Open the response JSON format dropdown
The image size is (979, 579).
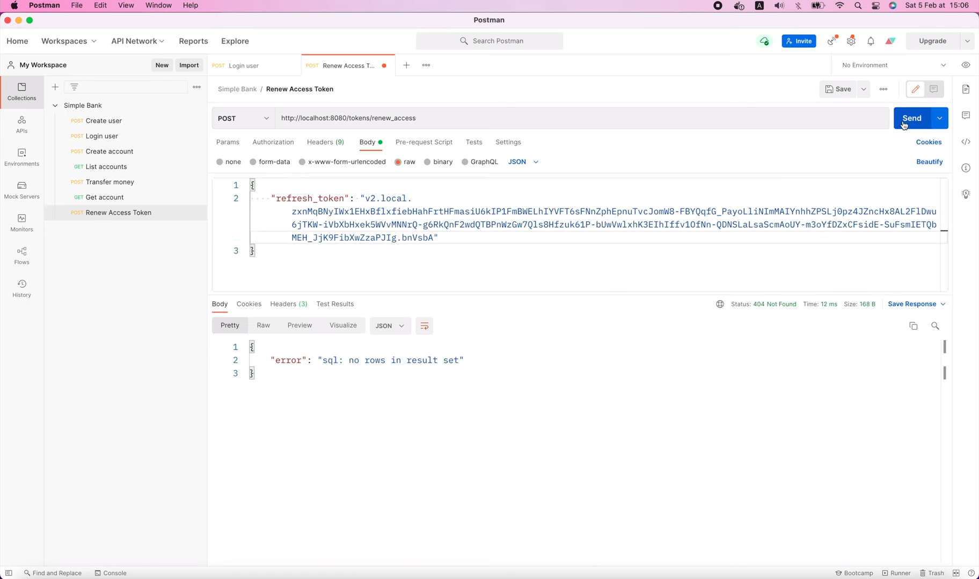coord(390,326)
